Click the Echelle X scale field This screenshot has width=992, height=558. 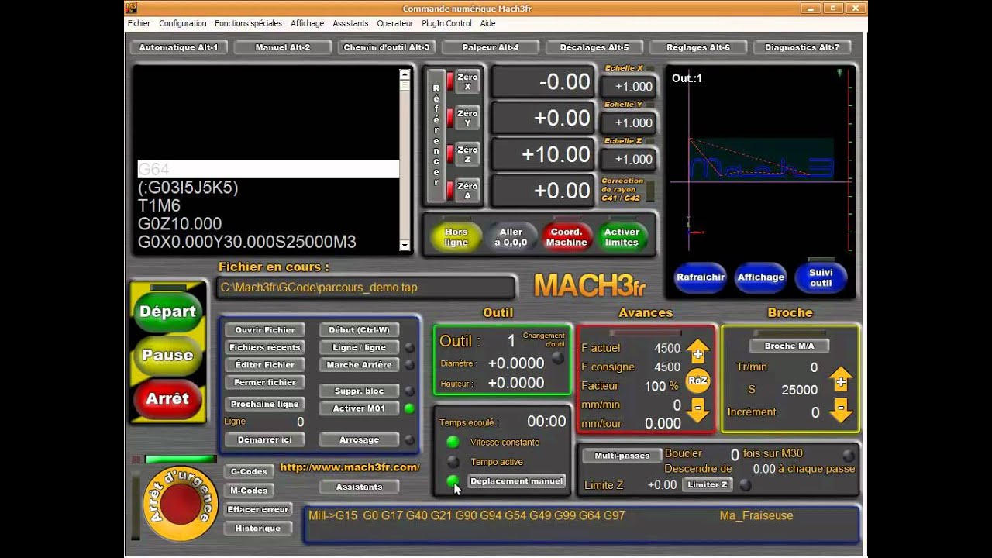[629, 87]
